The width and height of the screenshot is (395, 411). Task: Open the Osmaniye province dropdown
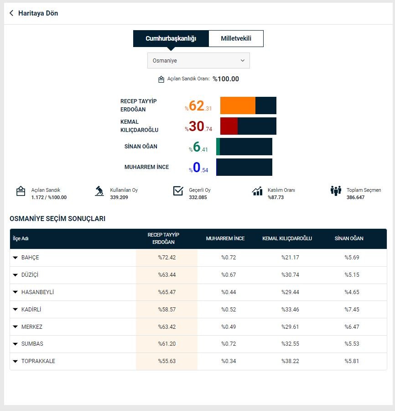tap(198, 61)
